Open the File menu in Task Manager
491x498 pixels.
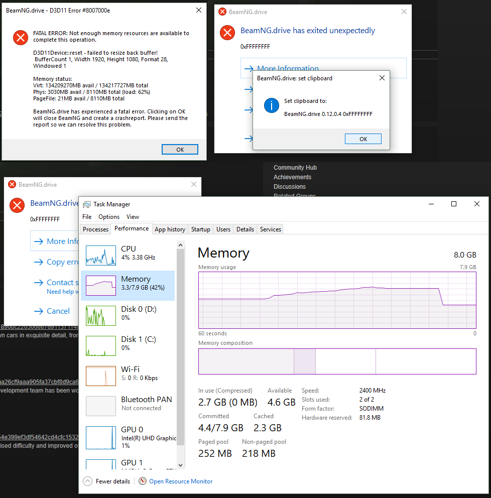87,216
